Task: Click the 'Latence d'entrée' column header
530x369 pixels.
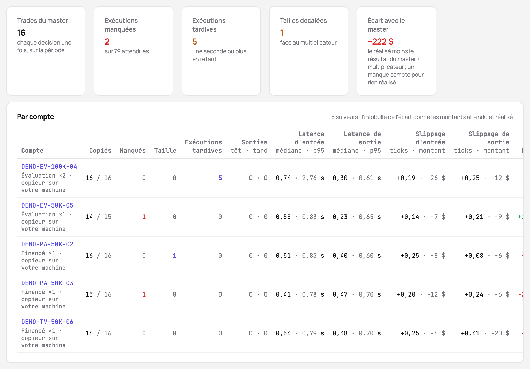Action: click(x=300, y=142)
